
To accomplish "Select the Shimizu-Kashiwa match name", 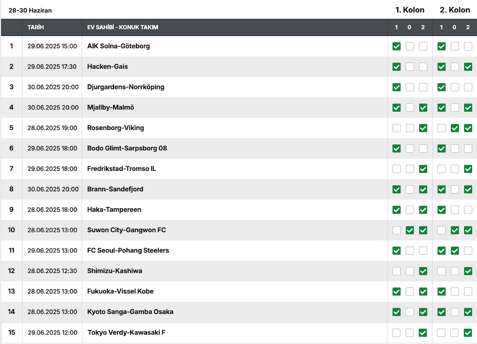I will (x=114, y=271).
